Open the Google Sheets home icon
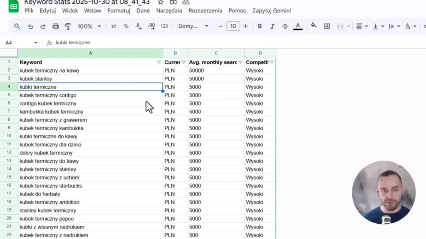426x239 pixels. [13, 6]
